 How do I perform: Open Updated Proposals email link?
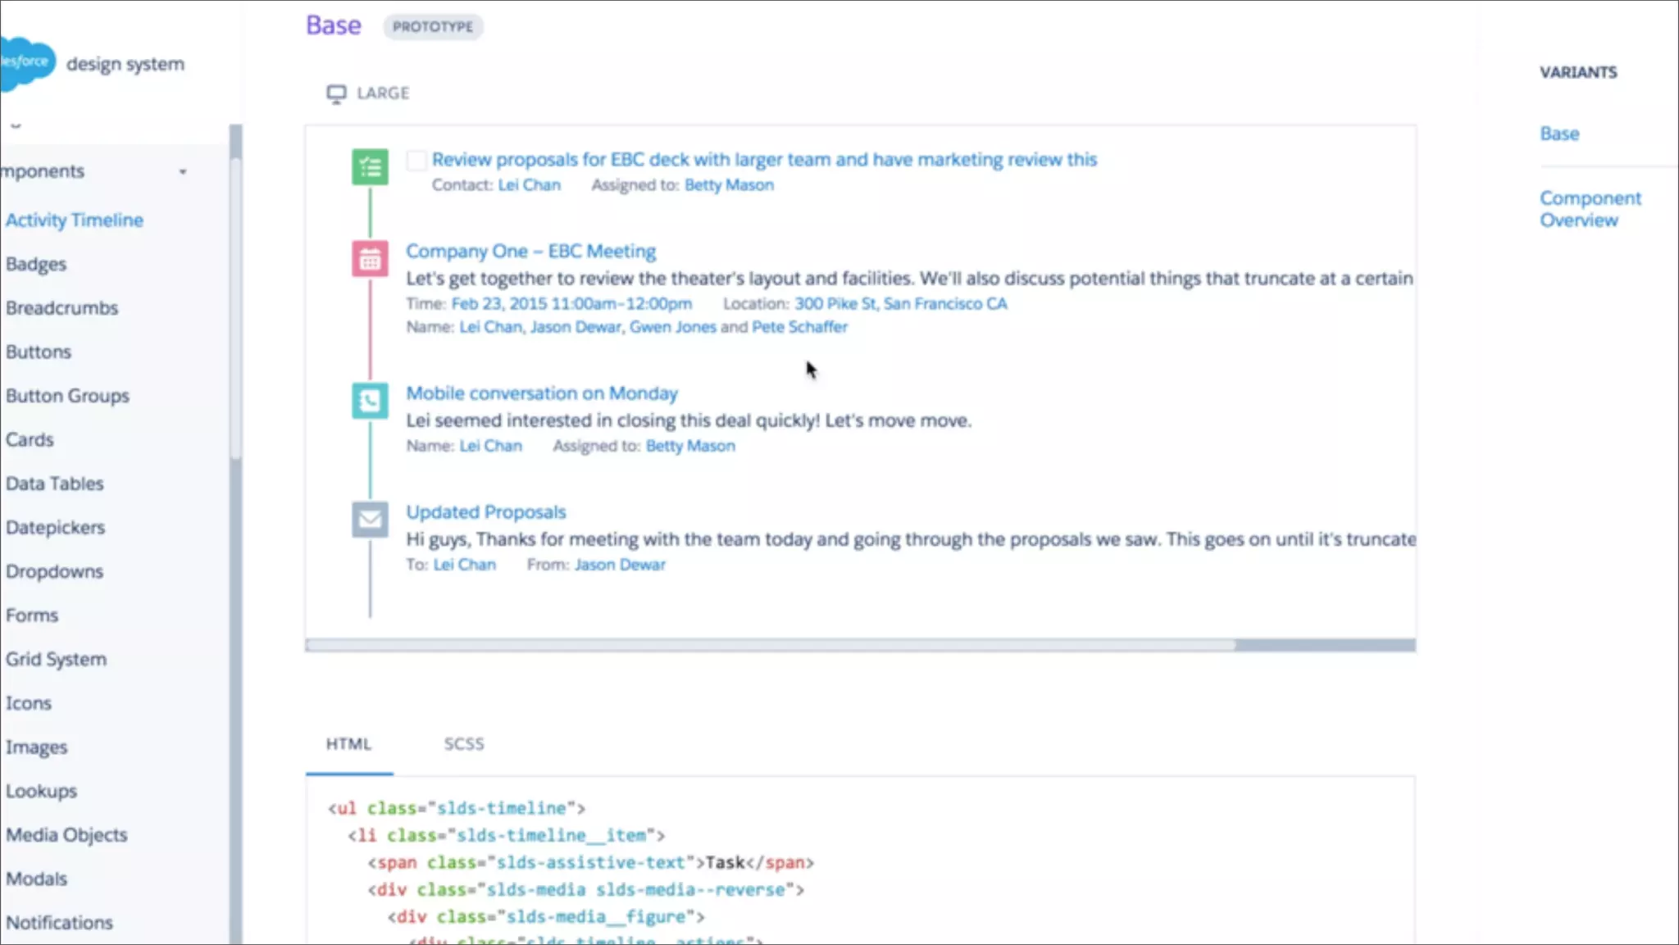click(x=485, y=512)
